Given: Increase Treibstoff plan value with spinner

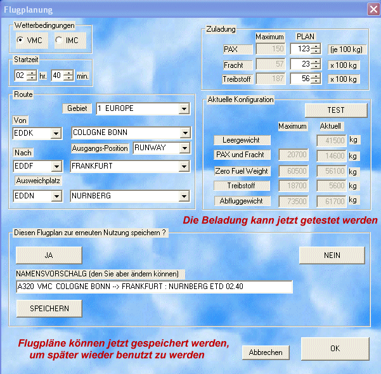Looking at the screenshot, I should click(316, 75).
